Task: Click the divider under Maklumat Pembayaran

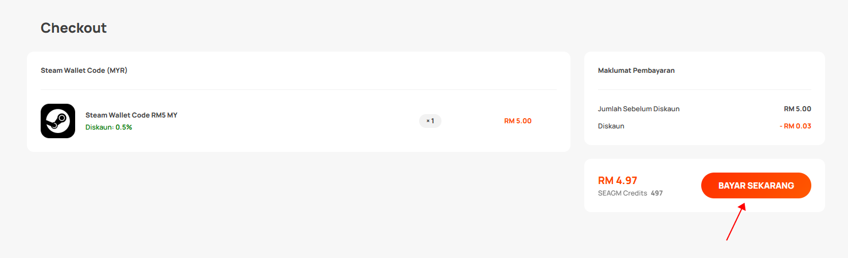Action: pyautogui.click(x=705, y=89)
